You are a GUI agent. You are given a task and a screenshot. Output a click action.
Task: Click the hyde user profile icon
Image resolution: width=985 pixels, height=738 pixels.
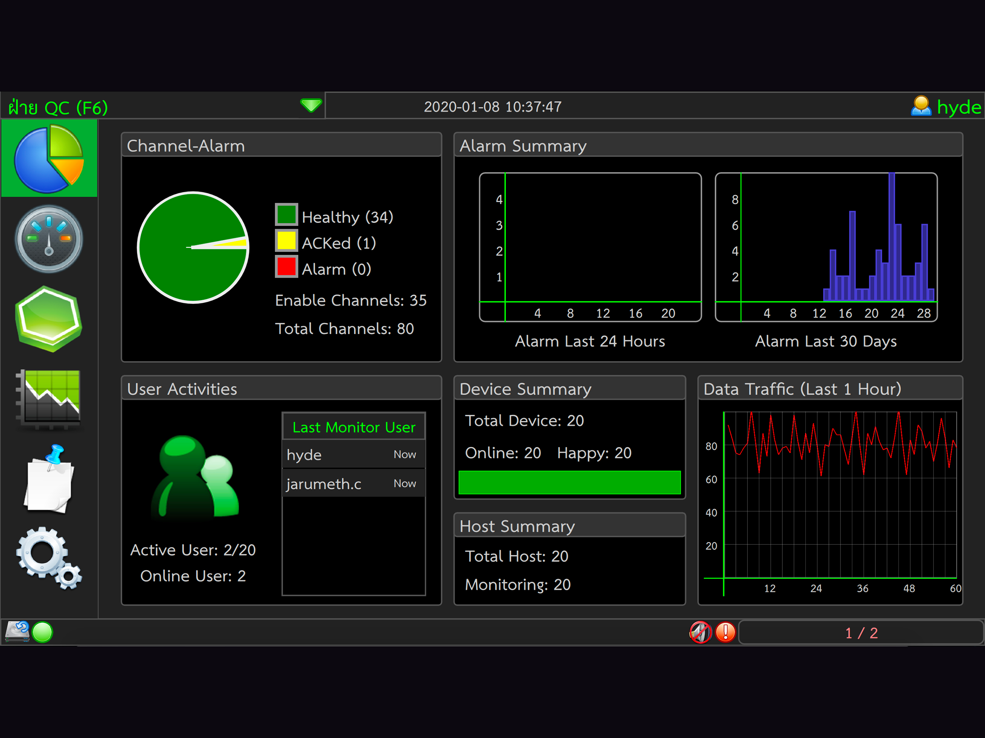coord(921,106)
